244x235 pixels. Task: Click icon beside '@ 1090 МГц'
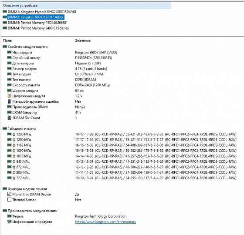click(9, 151)
